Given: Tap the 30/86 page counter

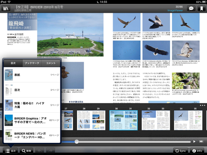Looking at the screenshot, I should pyautogui.click(x=179, y=7).
